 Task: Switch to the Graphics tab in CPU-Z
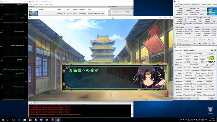pyautogui.click(x=204, y=4)
